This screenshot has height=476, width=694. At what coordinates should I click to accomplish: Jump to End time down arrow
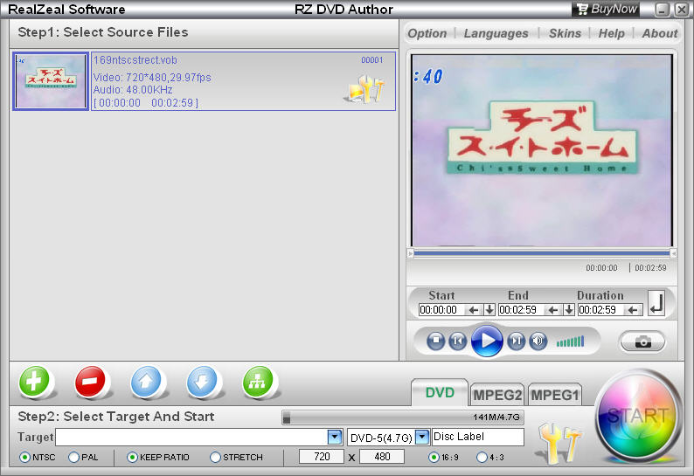coord(569,310)
